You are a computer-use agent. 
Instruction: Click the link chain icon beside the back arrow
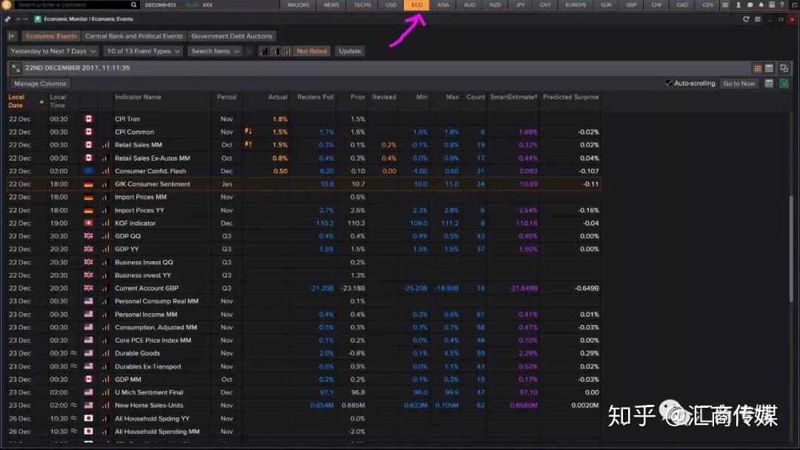(x=7, y=19)
